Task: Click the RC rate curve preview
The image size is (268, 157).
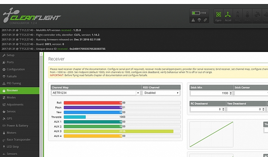Action: [211, 134]
